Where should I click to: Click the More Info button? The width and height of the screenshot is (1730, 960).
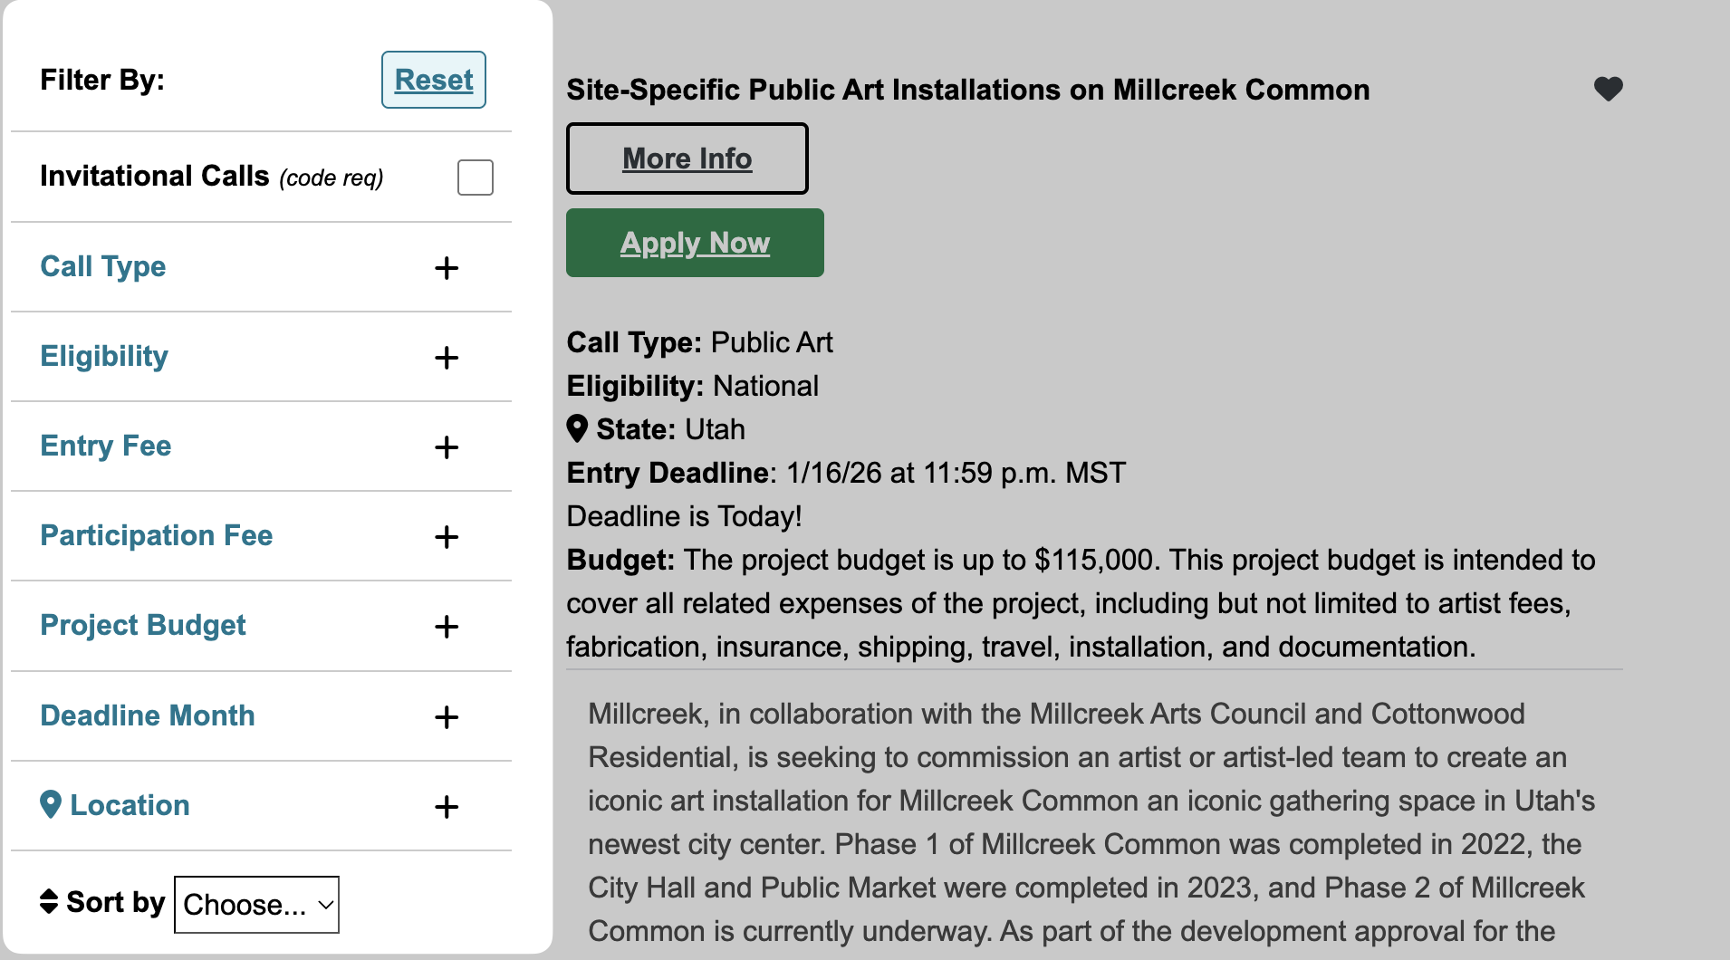[687, 158]
